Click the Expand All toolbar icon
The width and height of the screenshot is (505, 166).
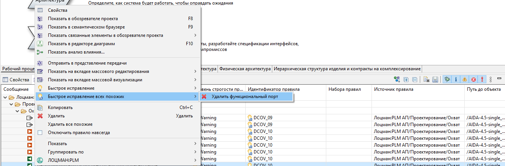pyautogui.click(x=406, y=80)
